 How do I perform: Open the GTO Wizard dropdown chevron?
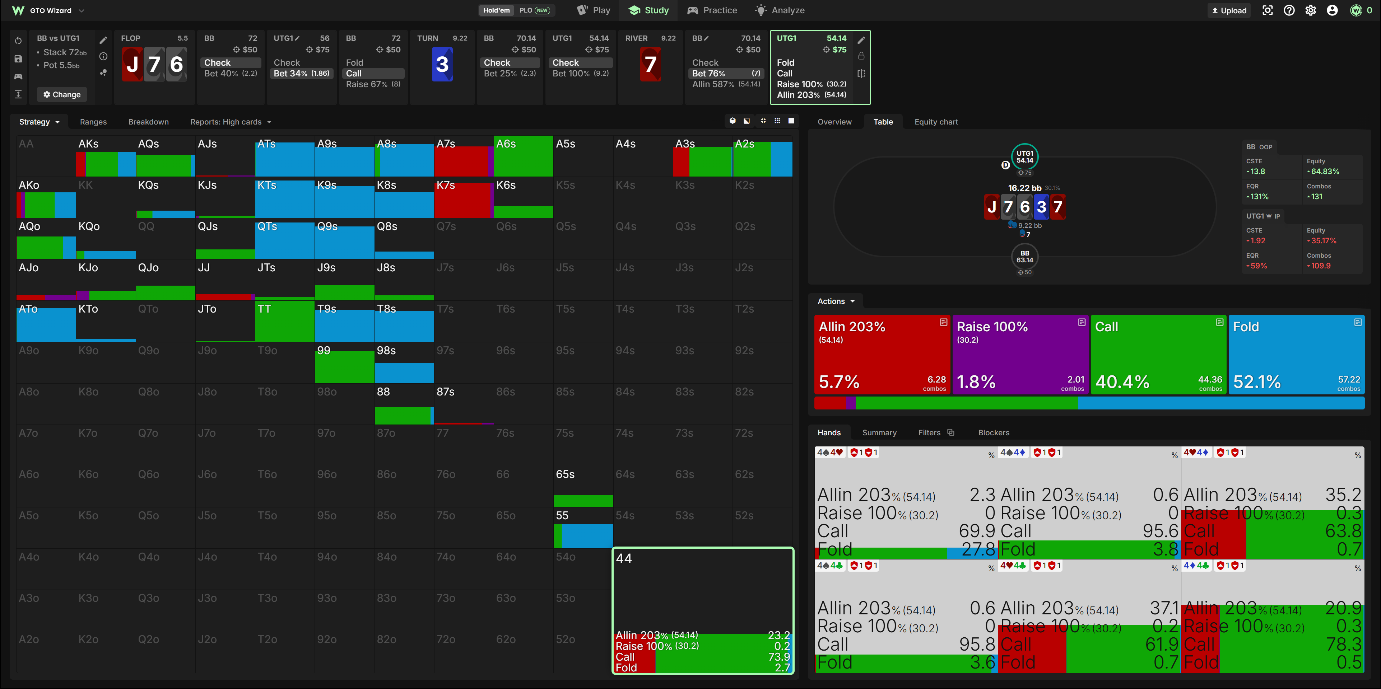pyautogui.click(x=82, y=10)
